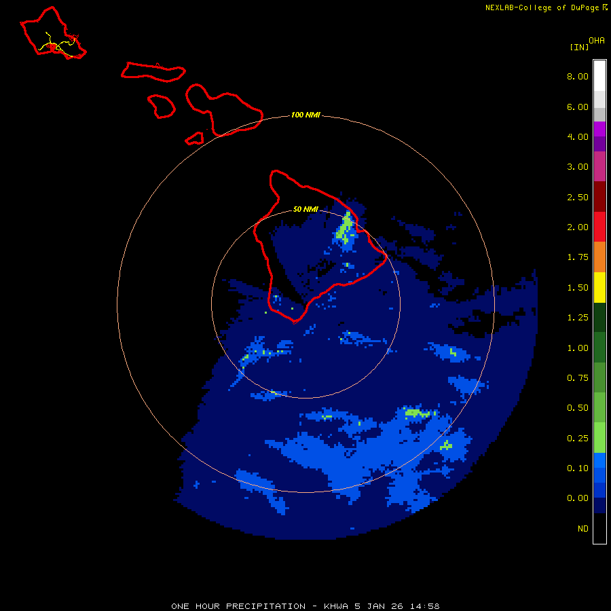Select the bright magenta legend swatch

tap(599, 129)
